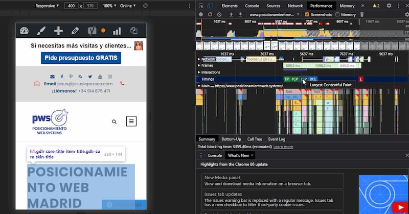Open the Bottom-Up tab
Viewport: 409px width, 214px height.
pyautogui.click(x=231, y=139)
